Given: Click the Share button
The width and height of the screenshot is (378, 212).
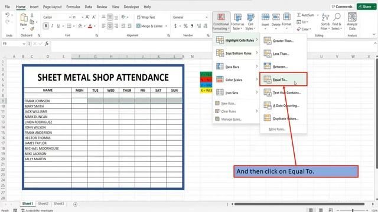Looking at the screenshot, I should point(366,6).
